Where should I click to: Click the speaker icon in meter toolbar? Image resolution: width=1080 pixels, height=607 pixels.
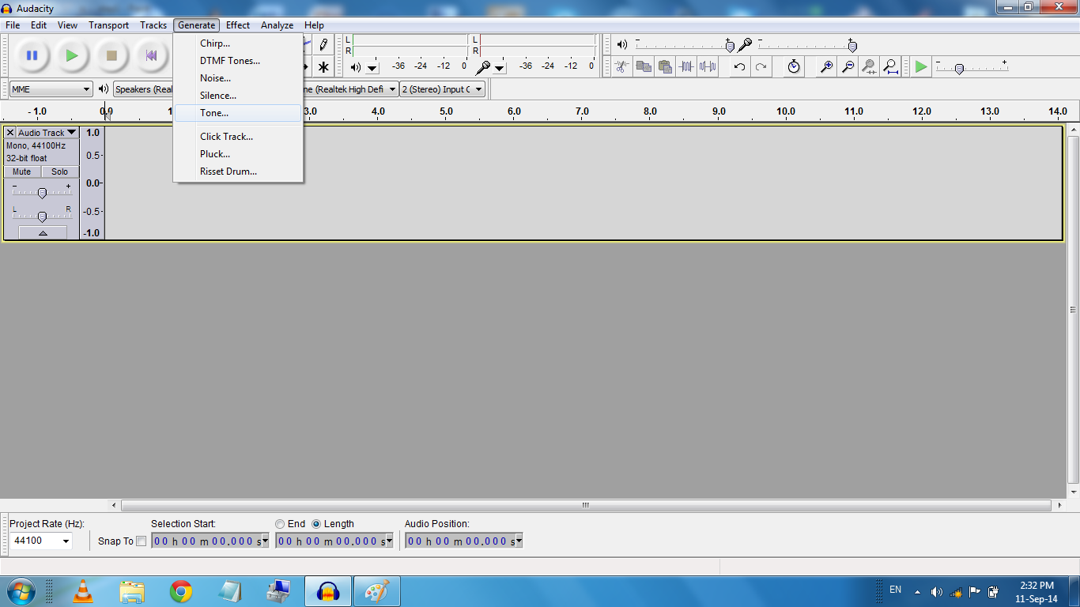point(355,67)
